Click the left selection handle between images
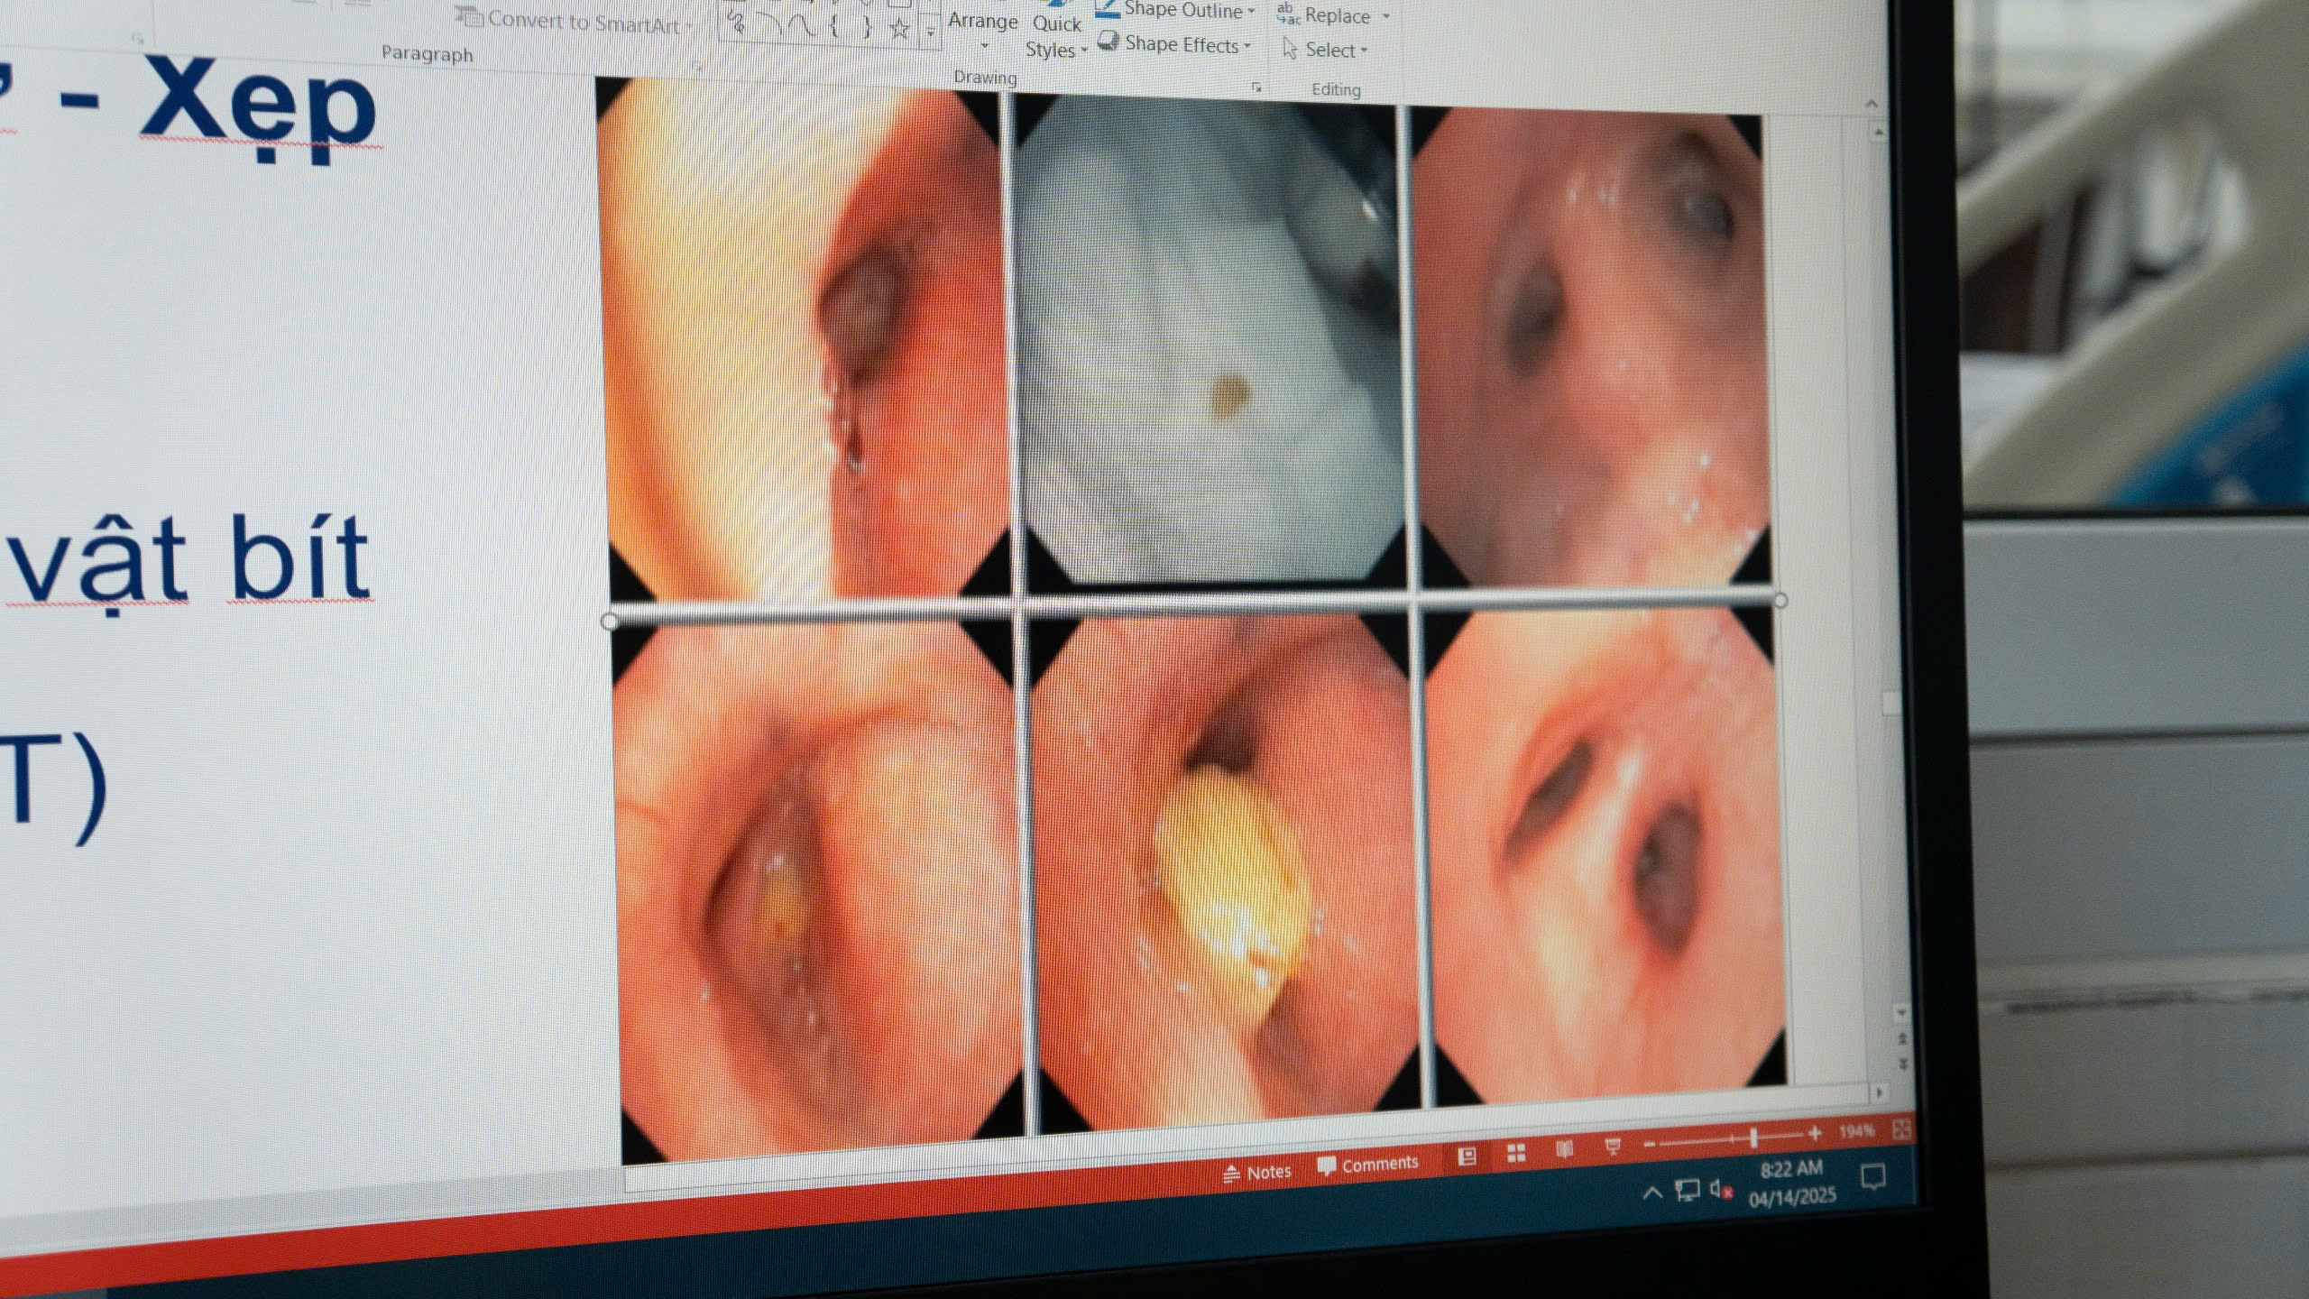2309x1299 pixels. point(609,621)
